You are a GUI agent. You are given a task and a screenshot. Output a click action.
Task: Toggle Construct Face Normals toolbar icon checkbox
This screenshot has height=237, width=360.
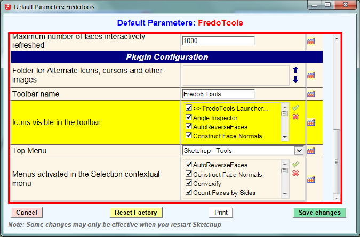[x=189, y=136]
